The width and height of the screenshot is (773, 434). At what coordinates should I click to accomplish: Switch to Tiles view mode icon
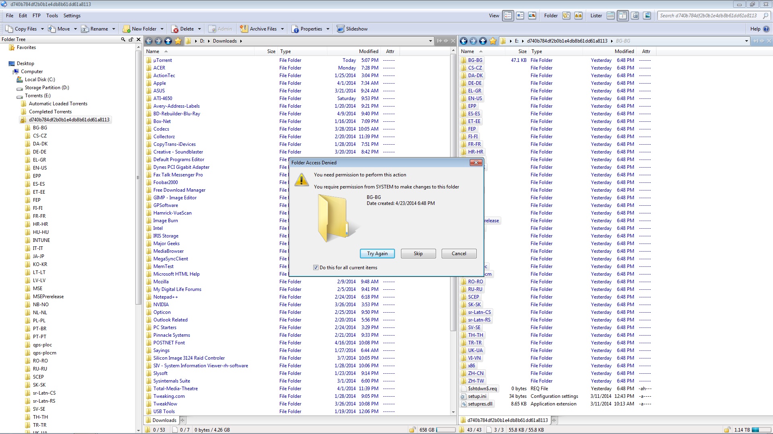pos(520,16)
